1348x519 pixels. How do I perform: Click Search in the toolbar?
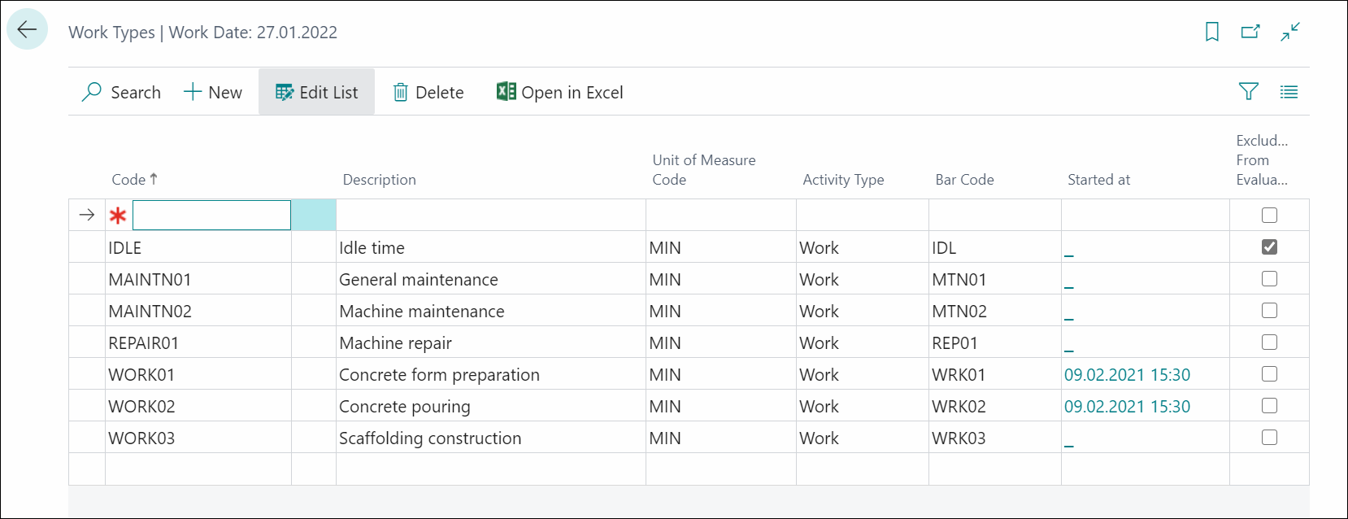coord(121,92)
